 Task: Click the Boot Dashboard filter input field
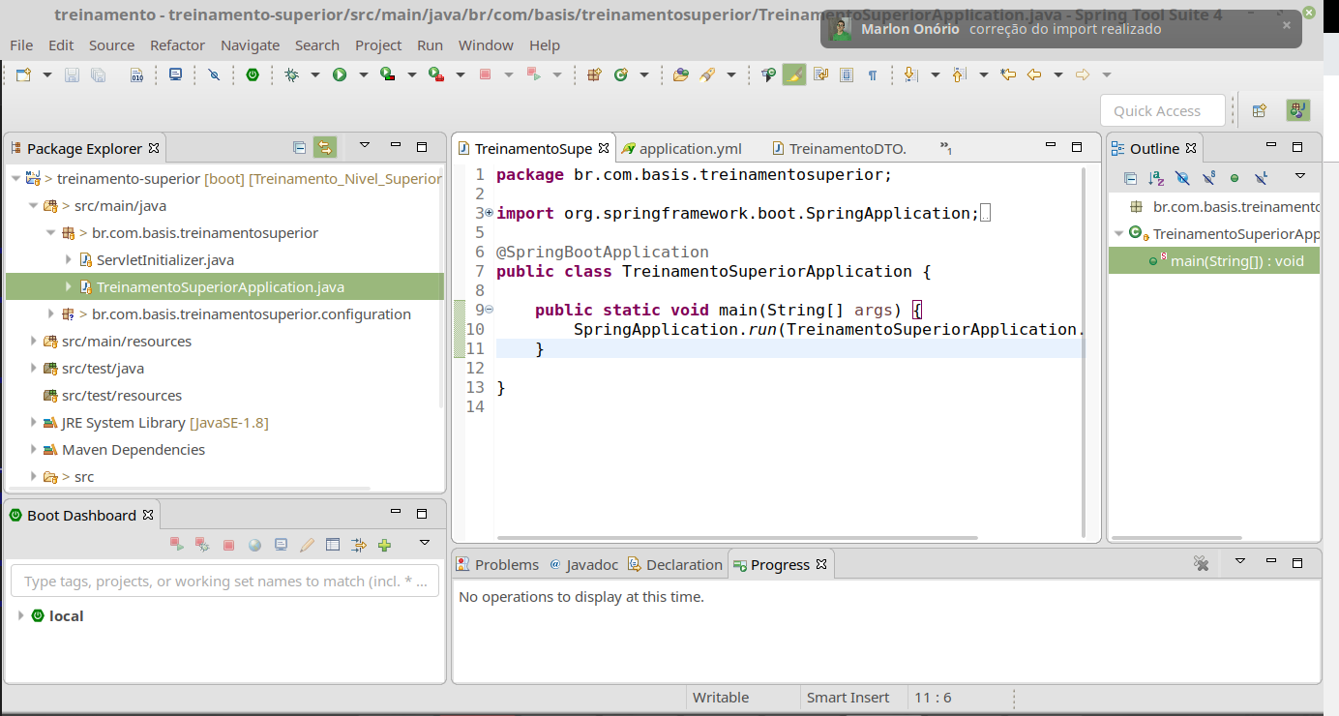click(223, 581)
